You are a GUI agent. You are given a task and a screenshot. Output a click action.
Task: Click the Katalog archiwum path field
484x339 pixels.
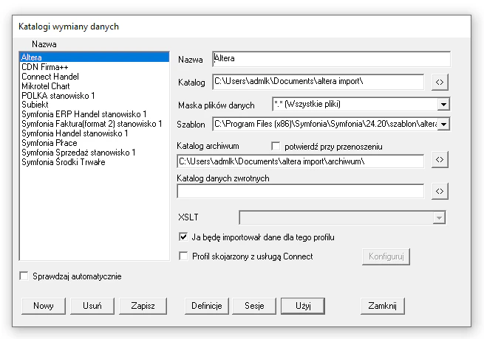point(300,161)
